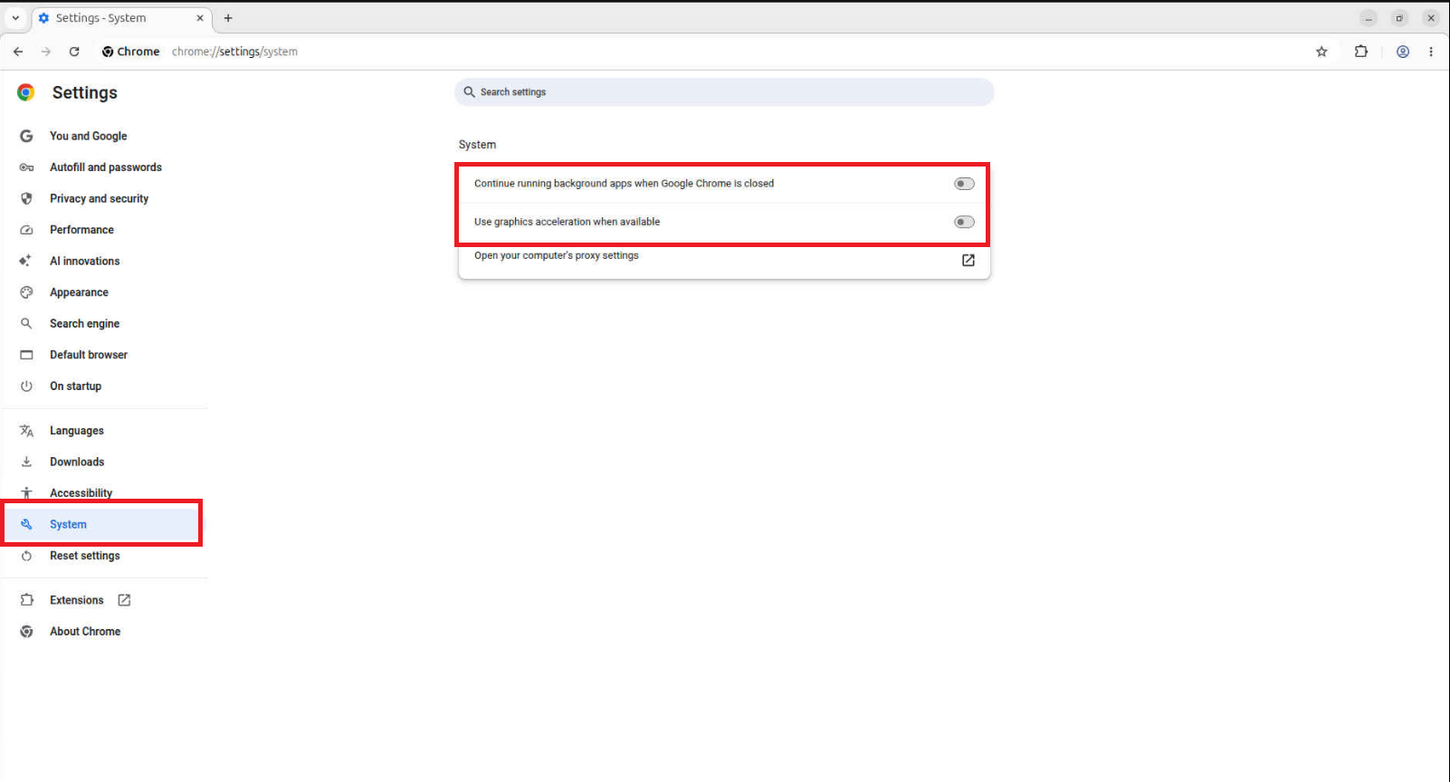Image resolution: width=1450 pixels, height=782 pixels.
Task: Open Reset settings page
Action: [x=84, y=556]
